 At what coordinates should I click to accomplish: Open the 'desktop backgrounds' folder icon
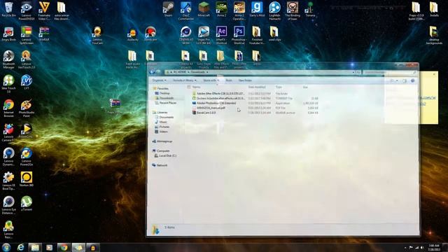pos(434,35)
